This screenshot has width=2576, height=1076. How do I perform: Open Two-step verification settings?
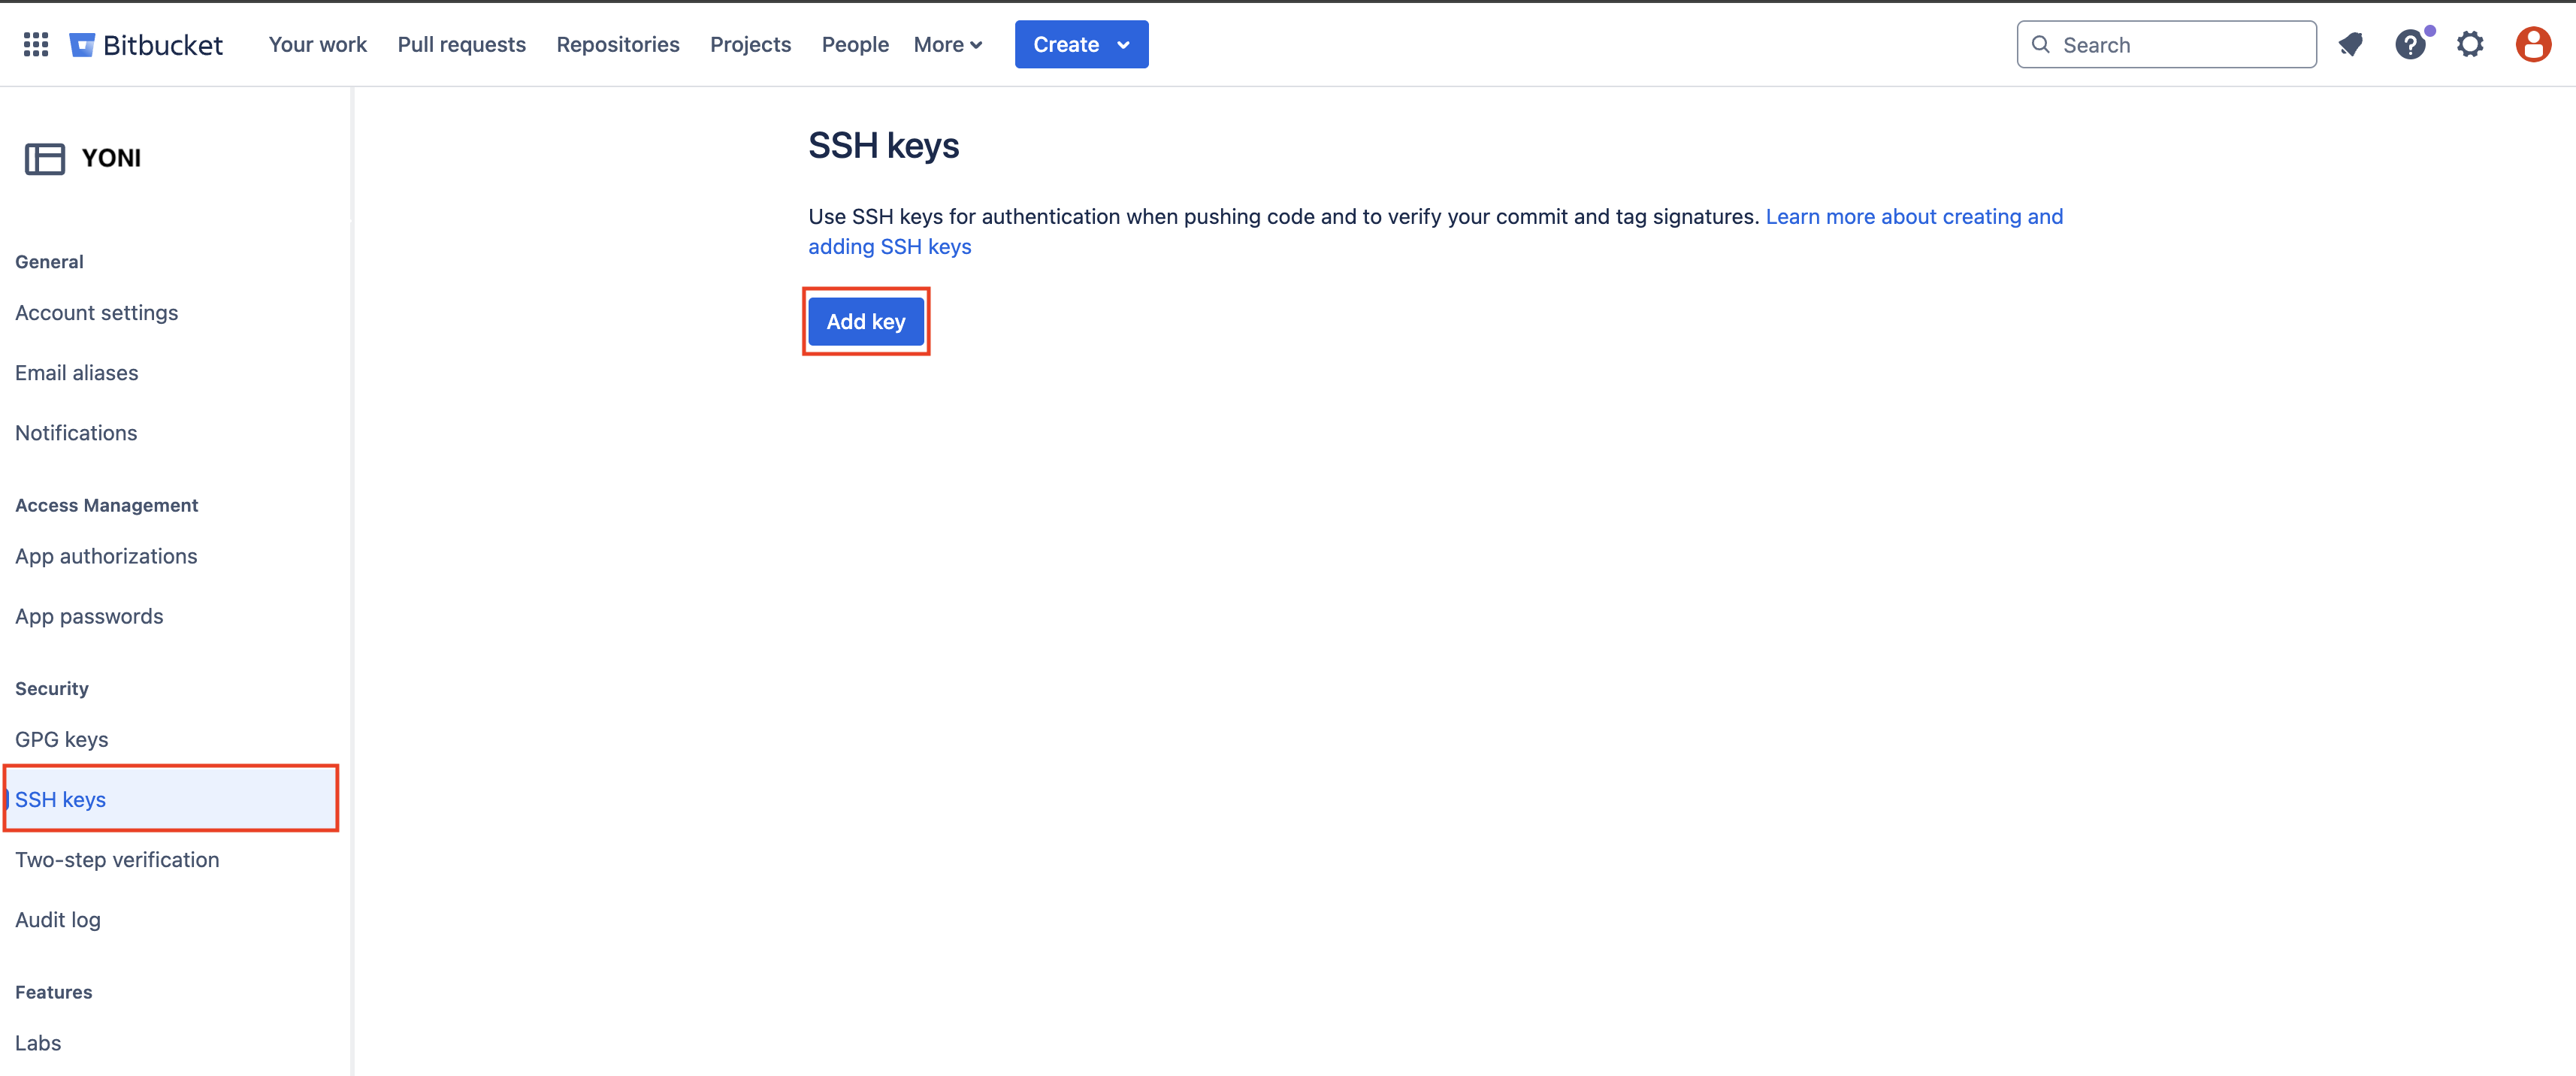click(117, 859)
